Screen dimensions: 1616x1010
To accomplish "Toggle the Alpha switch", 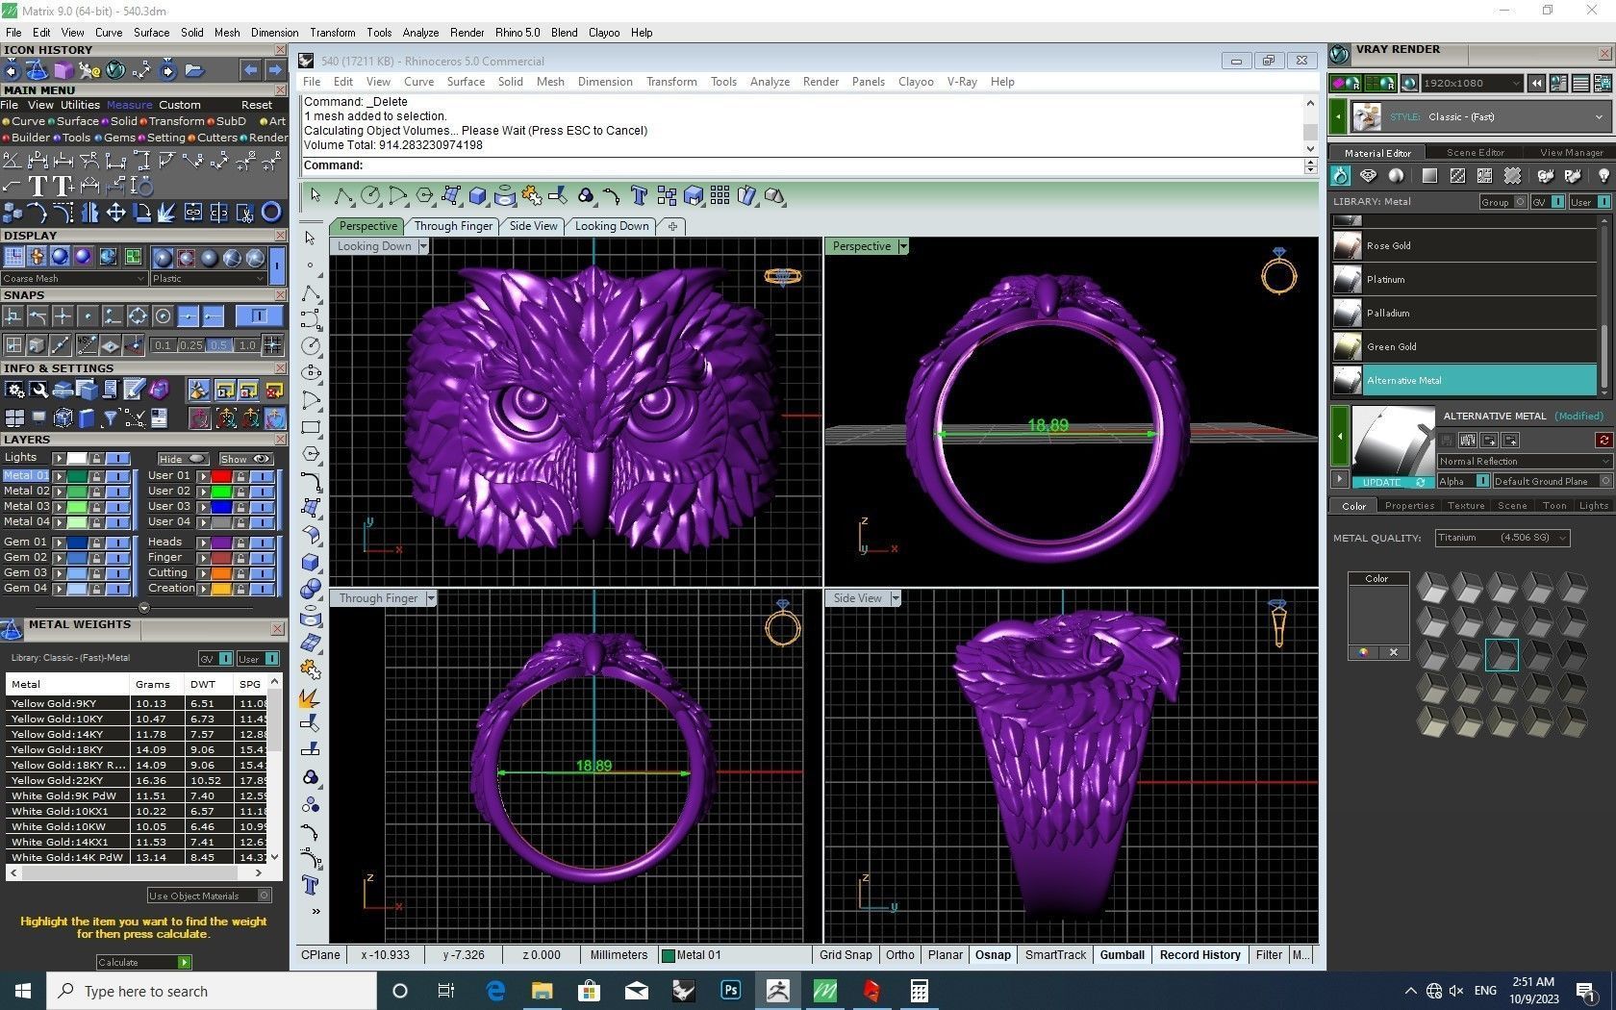I will (1482, 481).
